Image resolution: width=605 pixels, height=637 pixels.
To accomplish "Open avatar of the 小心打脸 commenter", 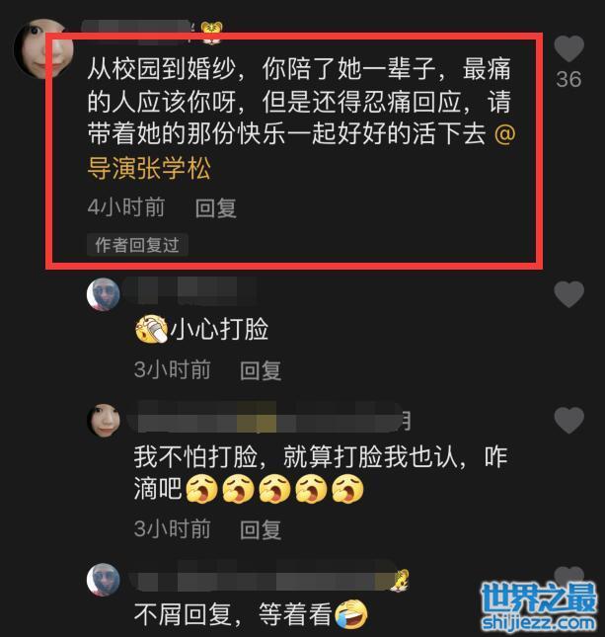I will pos(103,294).
